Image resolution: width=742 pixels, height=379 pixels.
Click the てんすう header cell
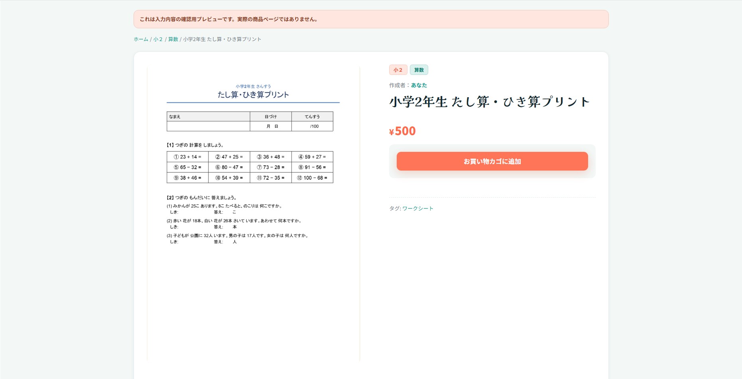(x=312, y=116)
